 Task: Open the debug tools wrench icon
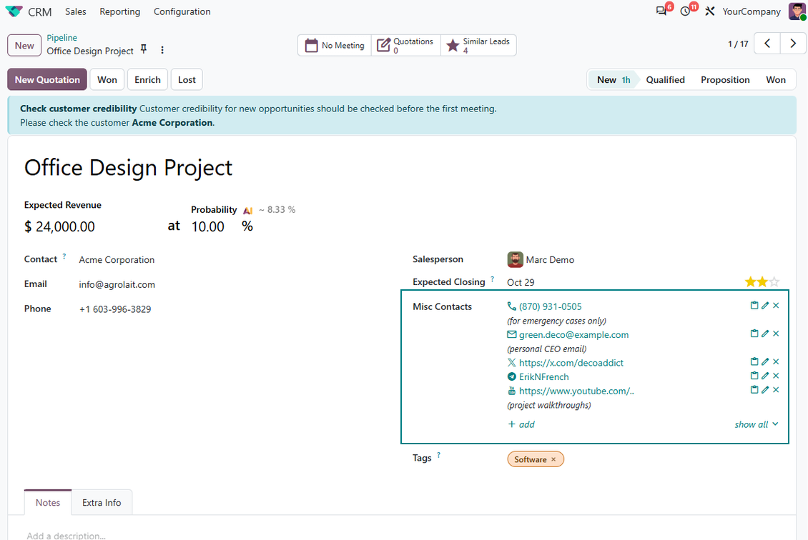click(709, 11)
